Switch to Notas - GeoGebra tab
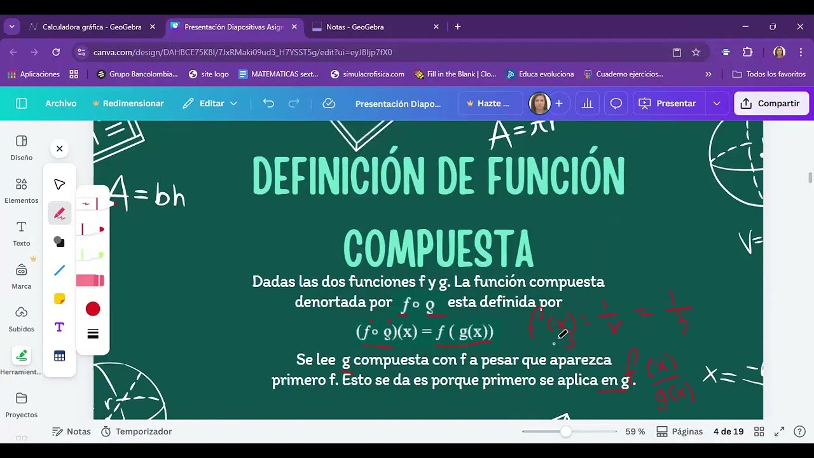The image size is (814, 458). 376,27
